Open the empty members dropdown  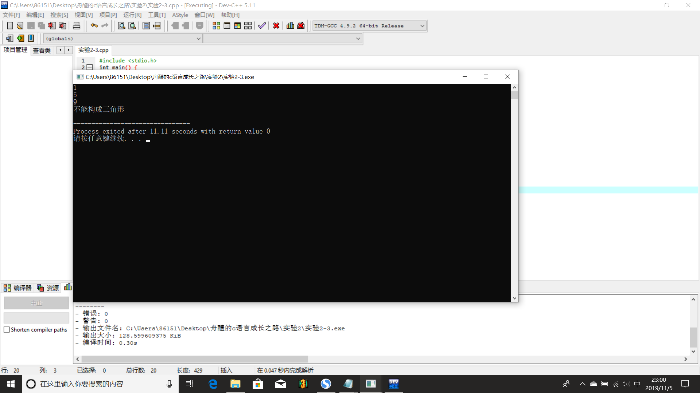tap(358, 39)
